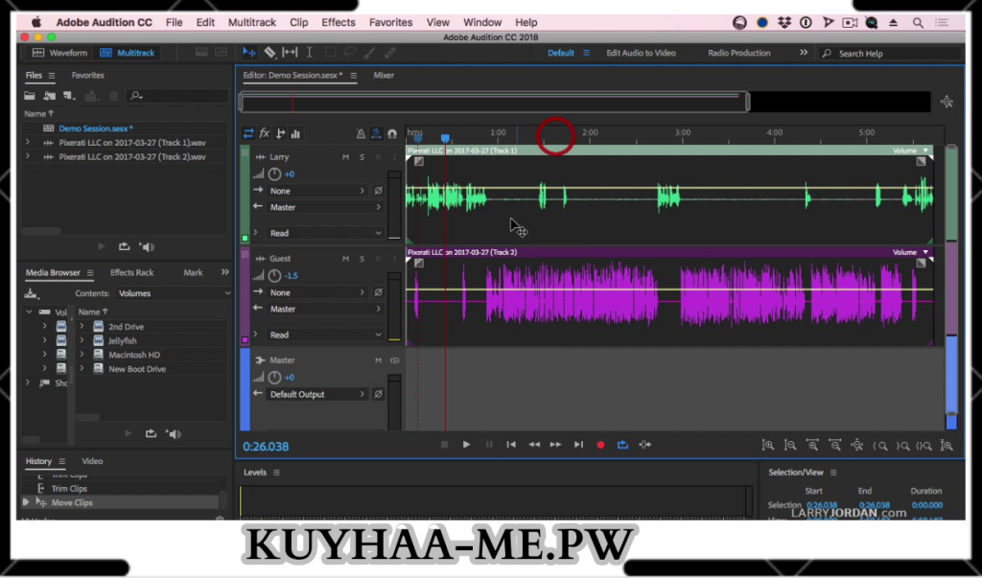Open Master Default Output dropdown
This screenshot has width=982, height=578.
316,395
